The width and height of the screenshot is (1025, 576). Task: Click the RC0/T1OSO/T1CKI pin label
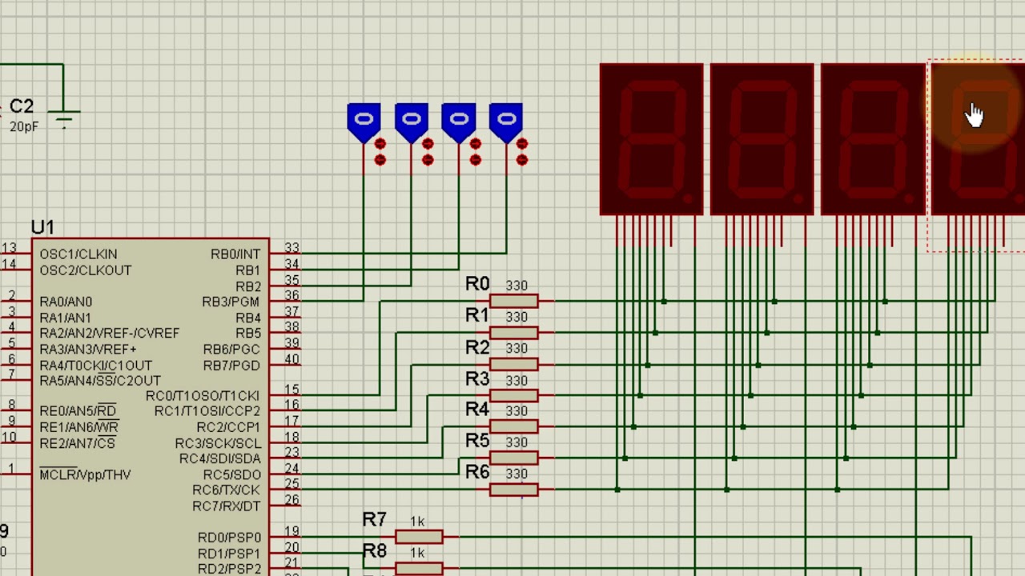coord(203,396)
